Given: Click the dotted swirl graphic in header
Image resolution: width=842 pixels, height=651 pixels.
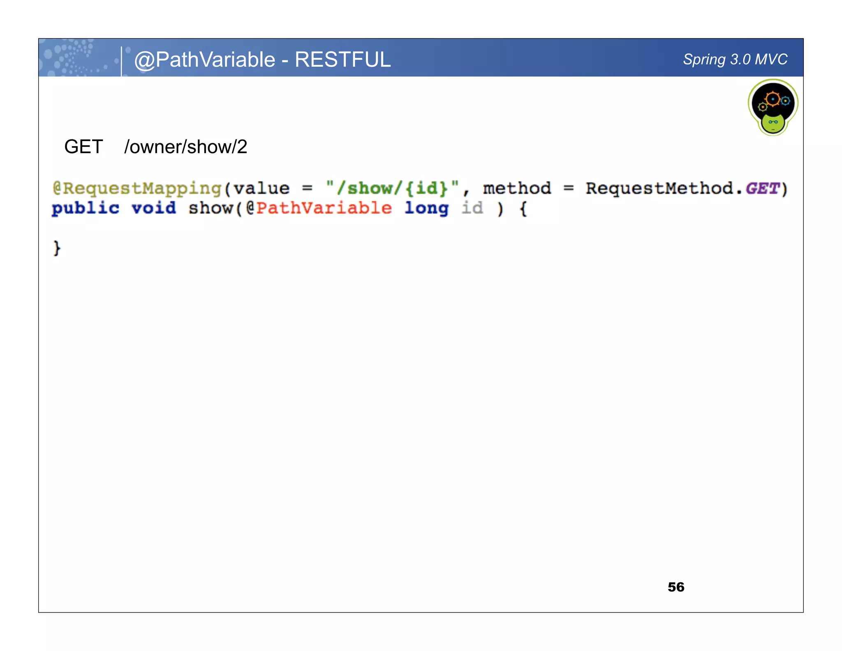Looking at the screenshot, I should (x=74, y=58).
